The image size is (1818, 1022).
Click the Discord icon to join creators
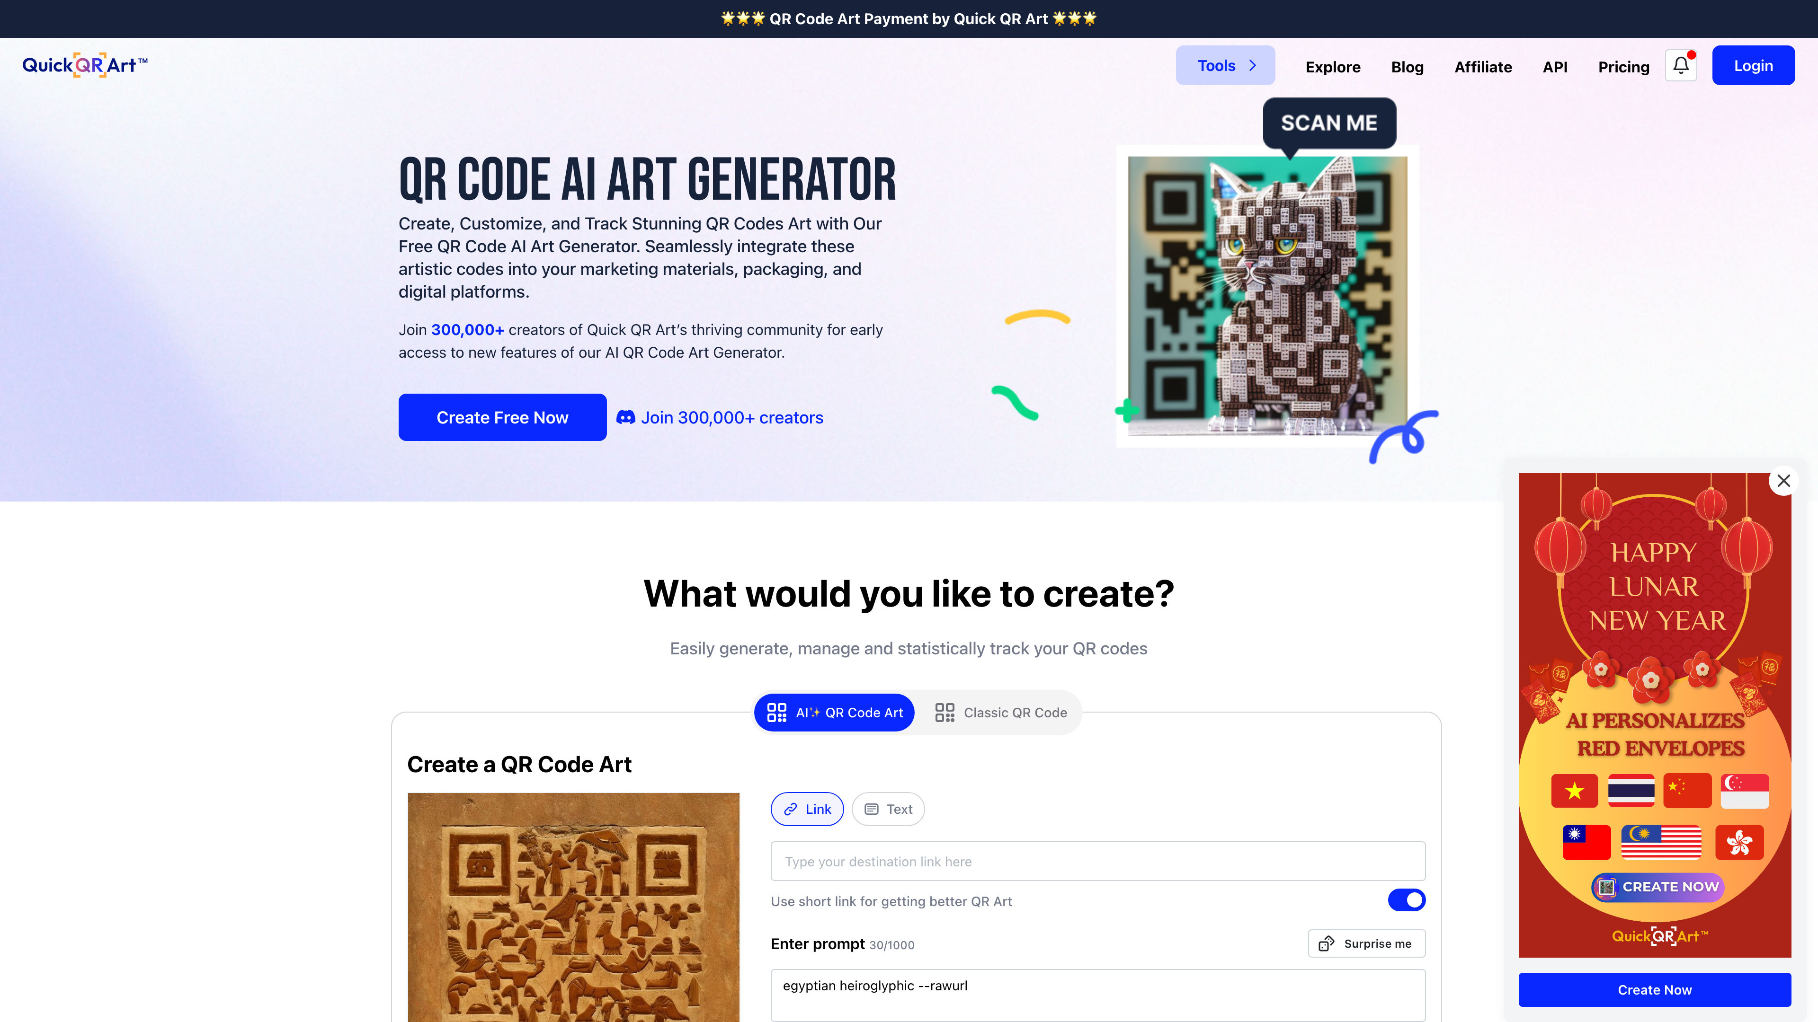624,417
